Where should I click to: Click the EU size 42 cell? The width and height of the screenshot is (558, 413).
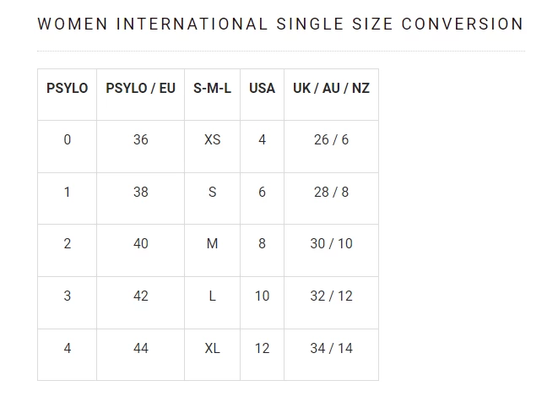(x=141, y=296)
